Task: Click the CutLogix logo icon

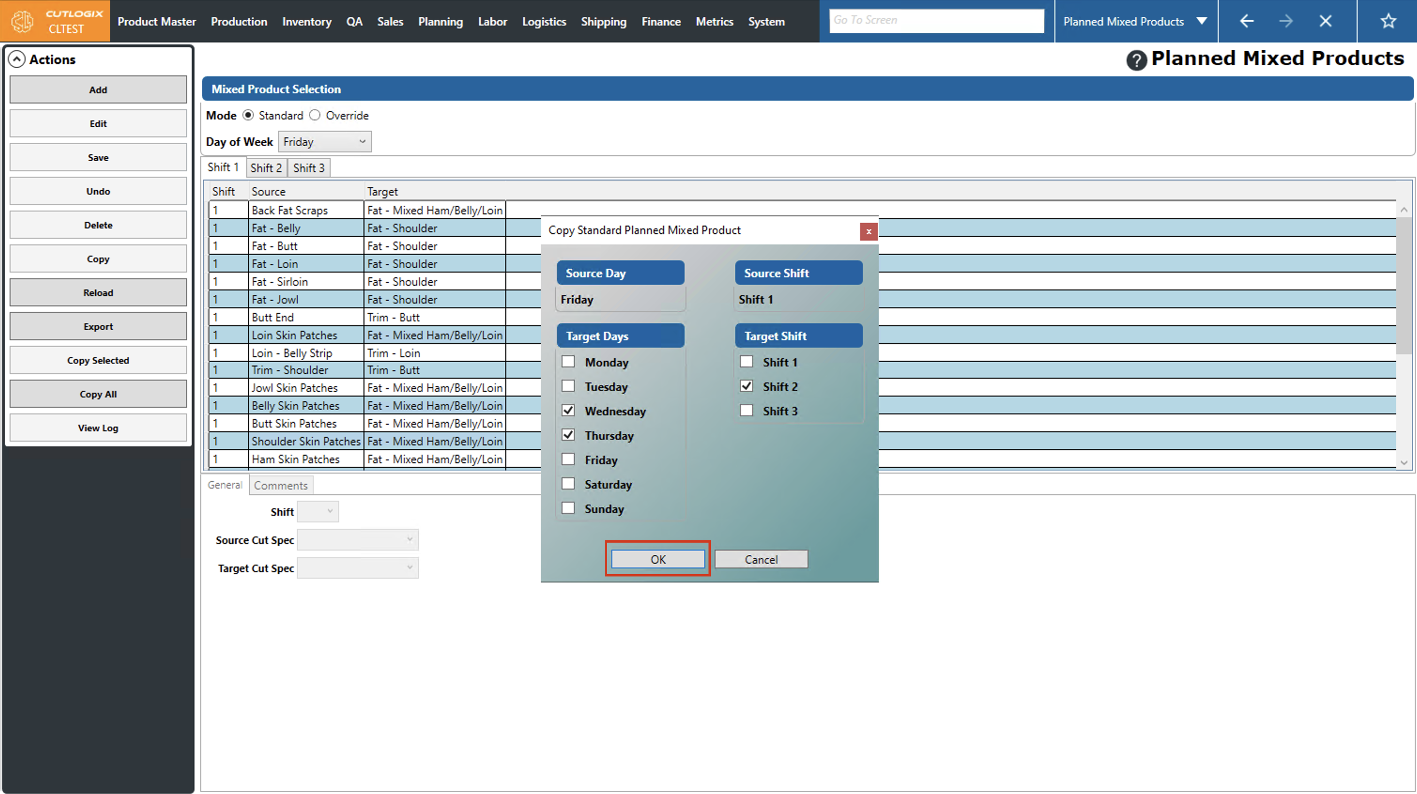Action: [x=23, y=22]
